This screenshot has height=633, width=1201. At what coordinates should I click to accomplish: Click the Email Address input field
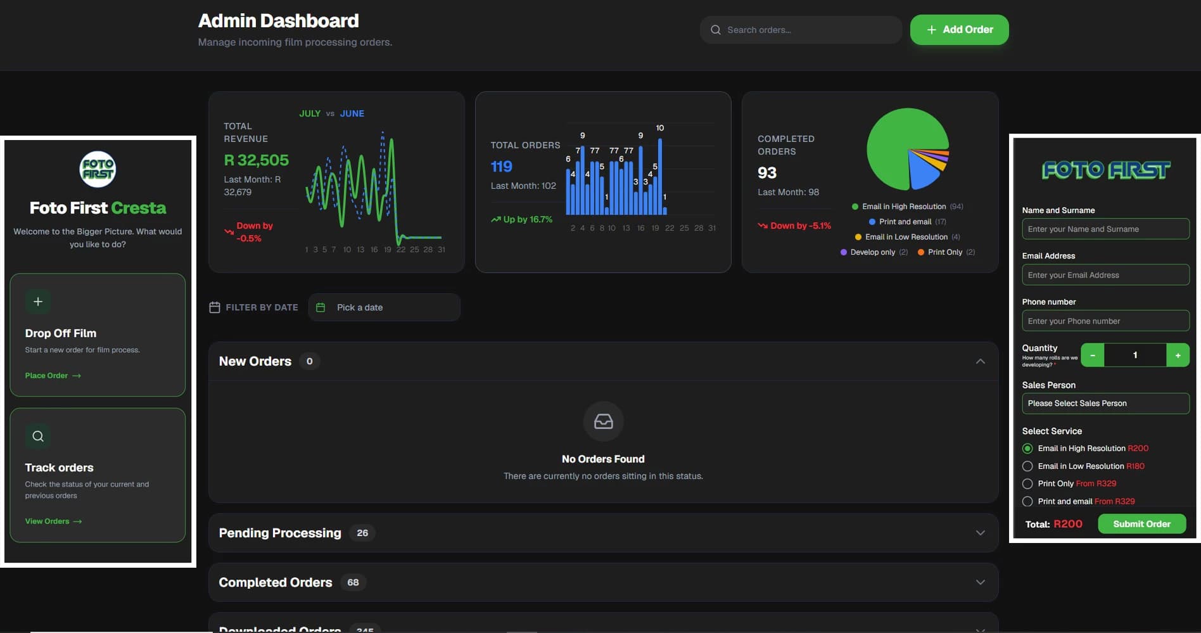point(1105,275)
